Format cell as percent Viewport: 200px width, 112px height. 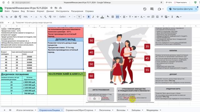(x=41, y=17)
